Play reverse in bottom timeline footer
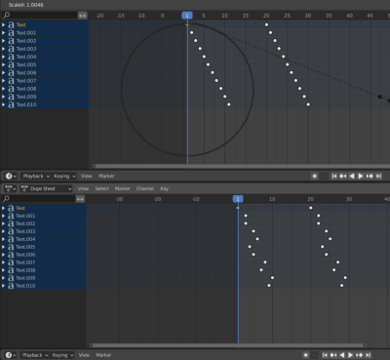 click(342, 355)
